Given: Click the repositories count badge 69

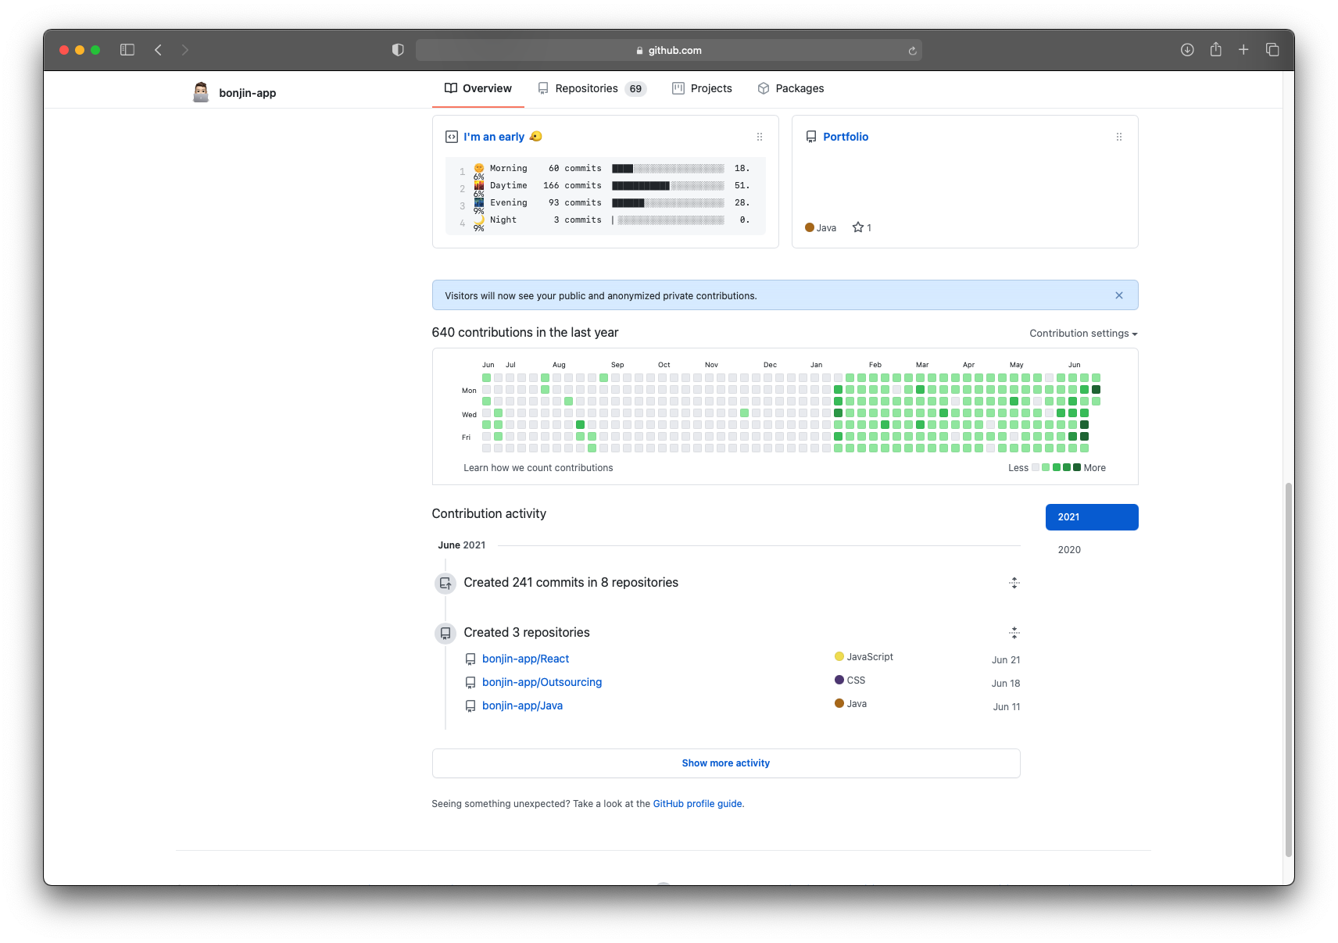Looking at the screenshot, I should (635, 89).
